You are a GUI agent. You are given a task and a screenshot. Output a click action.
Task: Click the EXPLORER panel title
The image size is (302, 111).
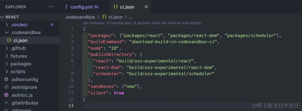coord(15,7)
